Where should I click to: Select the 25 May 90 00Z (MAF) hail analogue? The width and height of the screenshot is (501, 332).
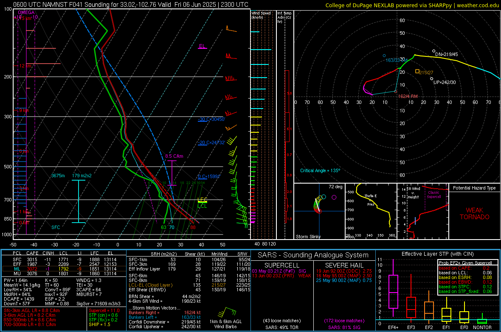tap(344, 280)
